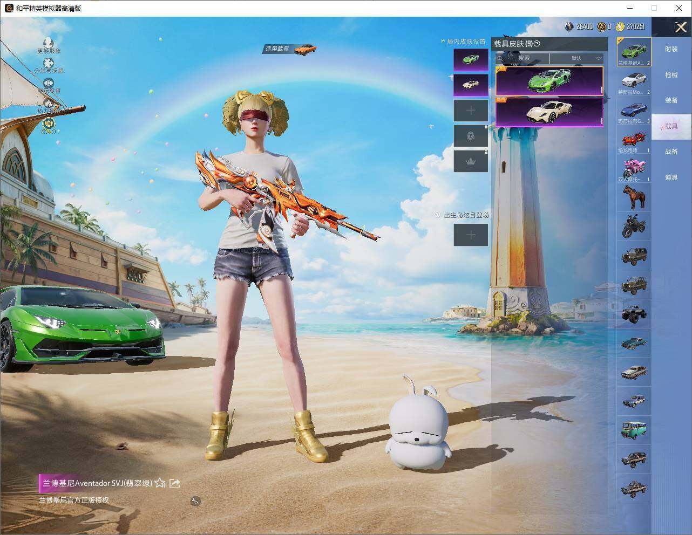
Task: Select the teal minibus vehicle
Action: pyautogui.click(x=634, y=430)
